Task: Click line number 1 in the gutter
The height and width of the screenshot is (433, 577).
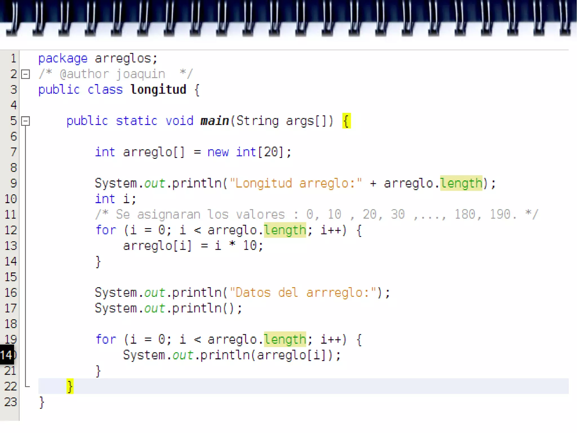Action: (x=13, y=59)
